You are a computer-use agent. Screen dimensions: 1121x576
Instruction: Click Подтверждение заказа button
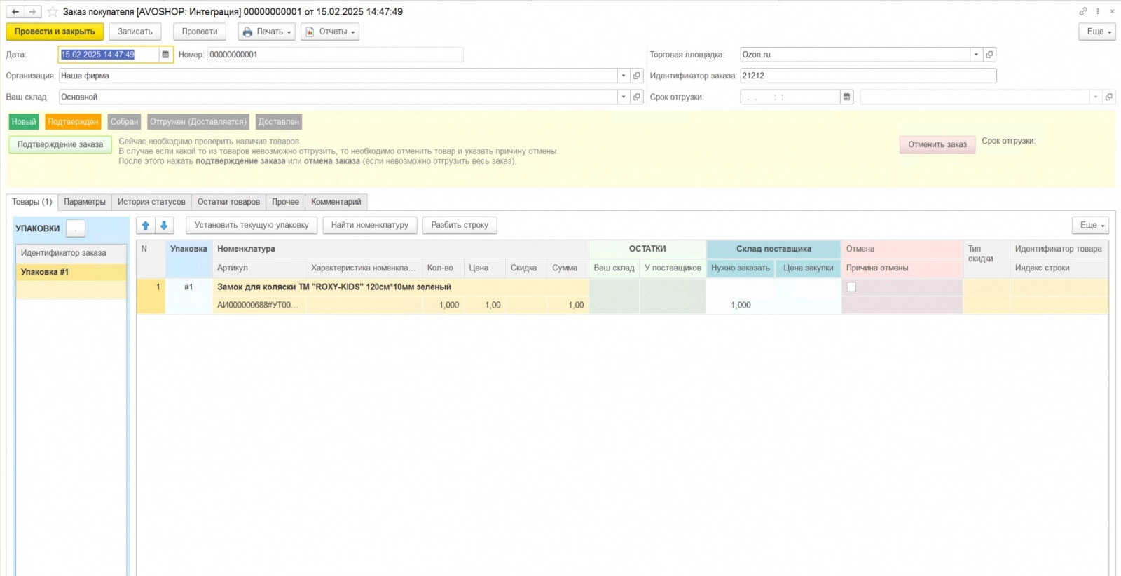click(60, 144)
